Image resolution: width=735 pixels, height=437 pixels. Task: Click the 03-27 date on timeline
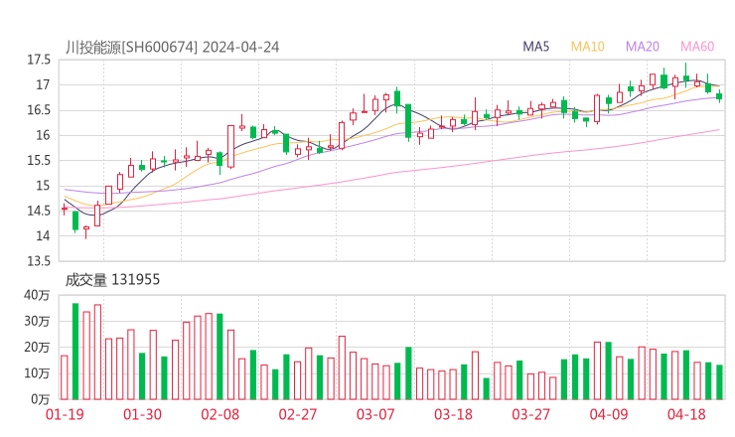point(530,414)
